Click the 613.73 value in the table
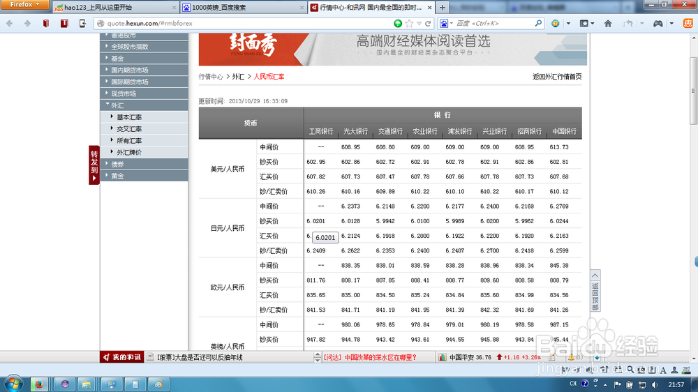The width and height of the screenshot is (698, 392). point(559,147)
